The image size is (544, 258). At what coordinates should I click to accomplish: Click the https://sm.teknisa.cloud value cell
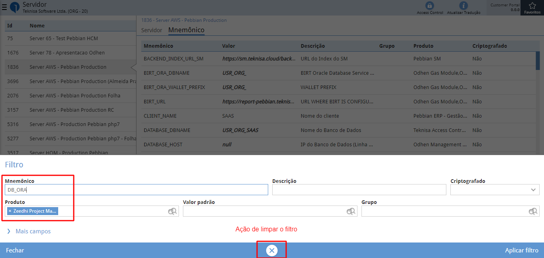click(258, 59)
